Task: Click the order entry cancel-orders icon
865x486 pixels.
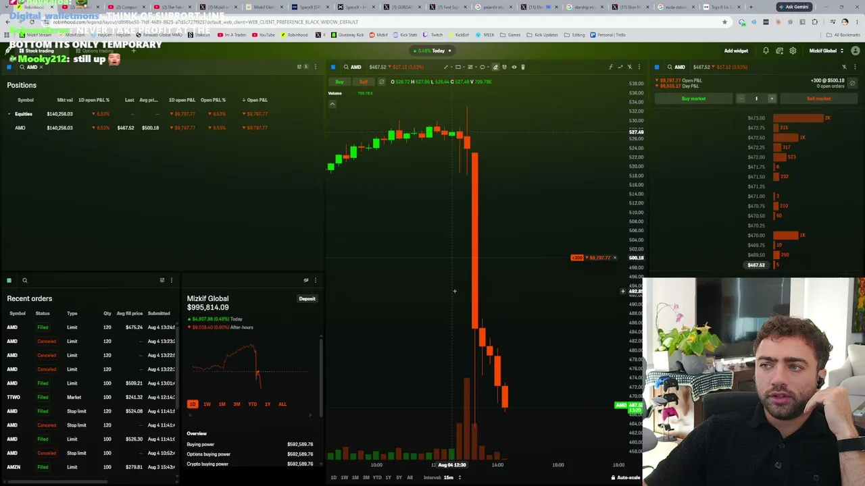Action: pyautogui.click(x=852, y=83)
